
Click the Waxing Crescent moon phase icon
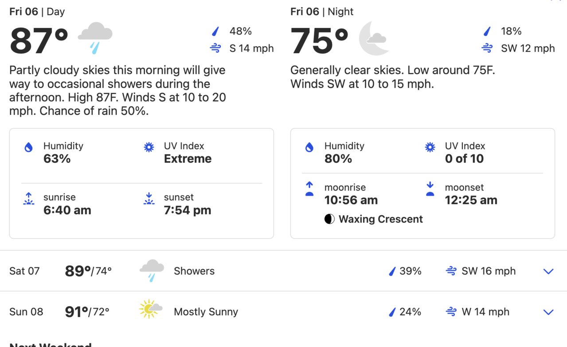point(329,219)
